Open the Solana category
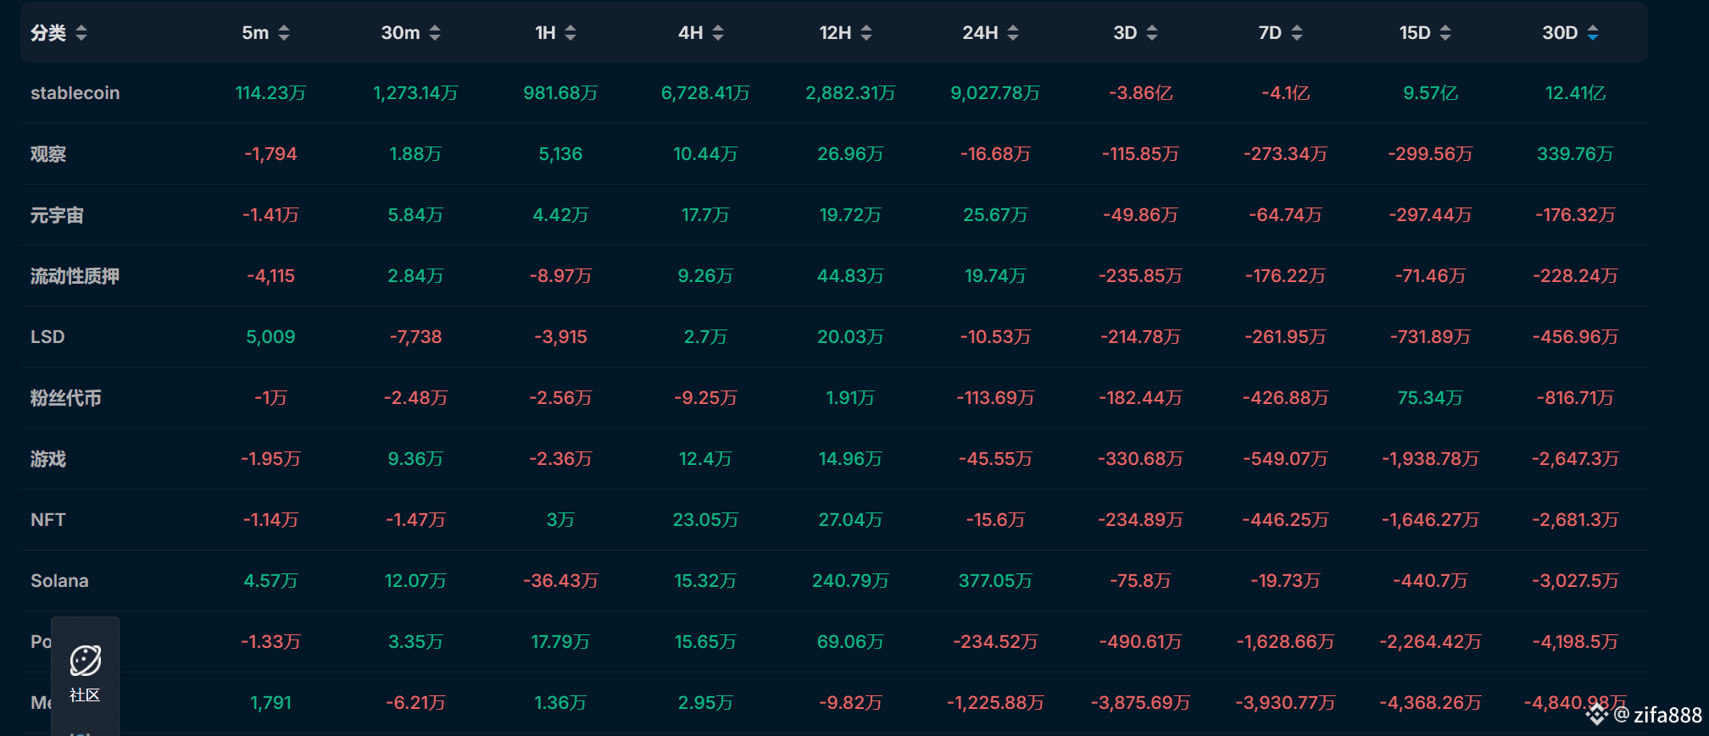Viewport: 1709px width, 736px height. click(59, 581)
